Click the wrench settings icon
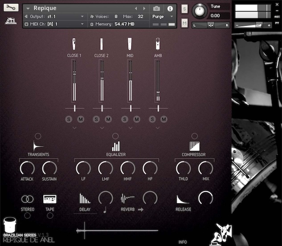The image size is (282, 246). click(11, 8)
